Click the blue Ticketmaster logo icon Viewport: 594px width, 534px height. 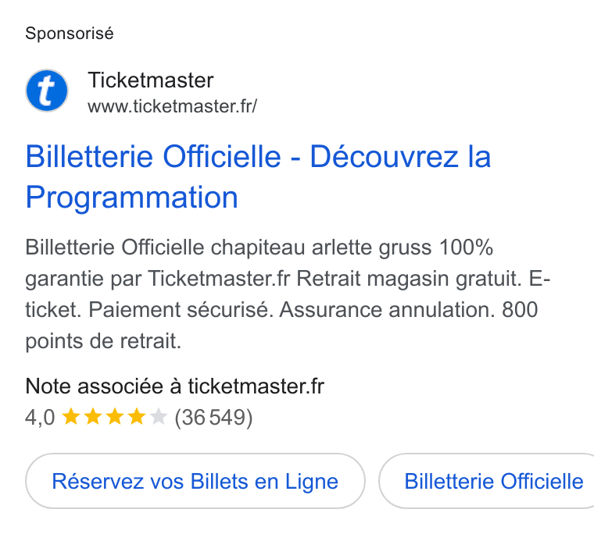coord(47,91)
